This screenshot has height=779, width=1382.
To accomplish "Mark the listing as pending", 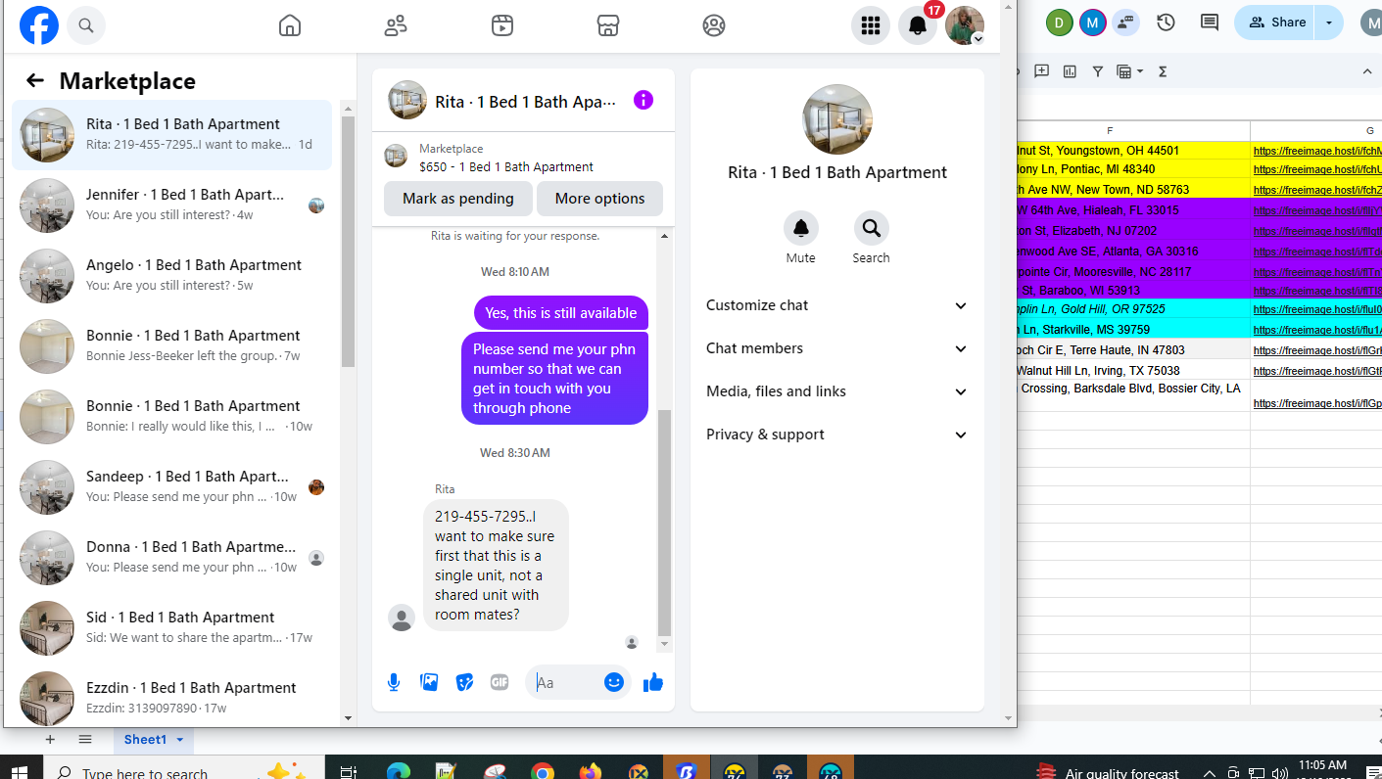I will (457, 199).
